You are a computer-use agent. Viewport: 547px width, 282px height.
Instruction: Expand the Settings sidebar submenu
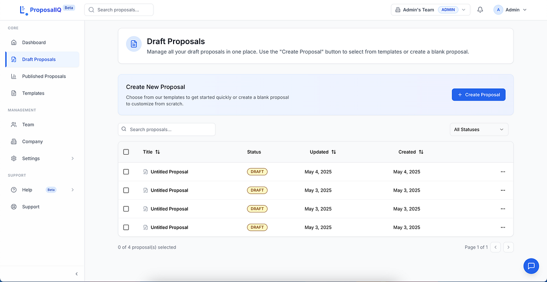72,159
